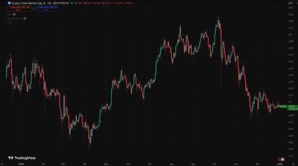Click the Crypto Total Market Cap symbol icon
298x166 pixels.
click(9, 3)
